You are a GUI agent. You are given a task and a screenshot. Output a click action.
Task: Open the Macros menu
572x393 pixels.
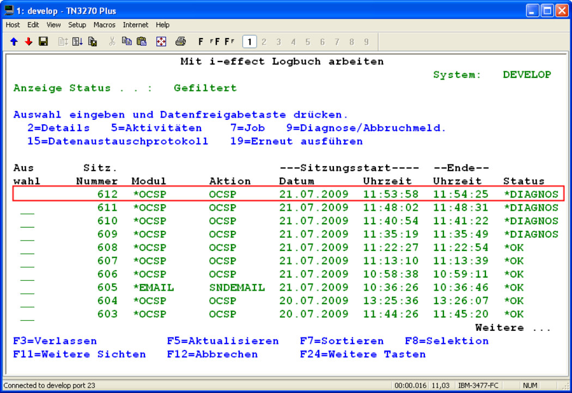pos(104,25)
